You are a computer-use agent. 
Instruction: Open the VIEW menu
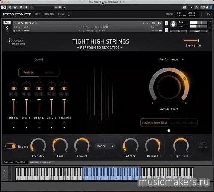61,14
